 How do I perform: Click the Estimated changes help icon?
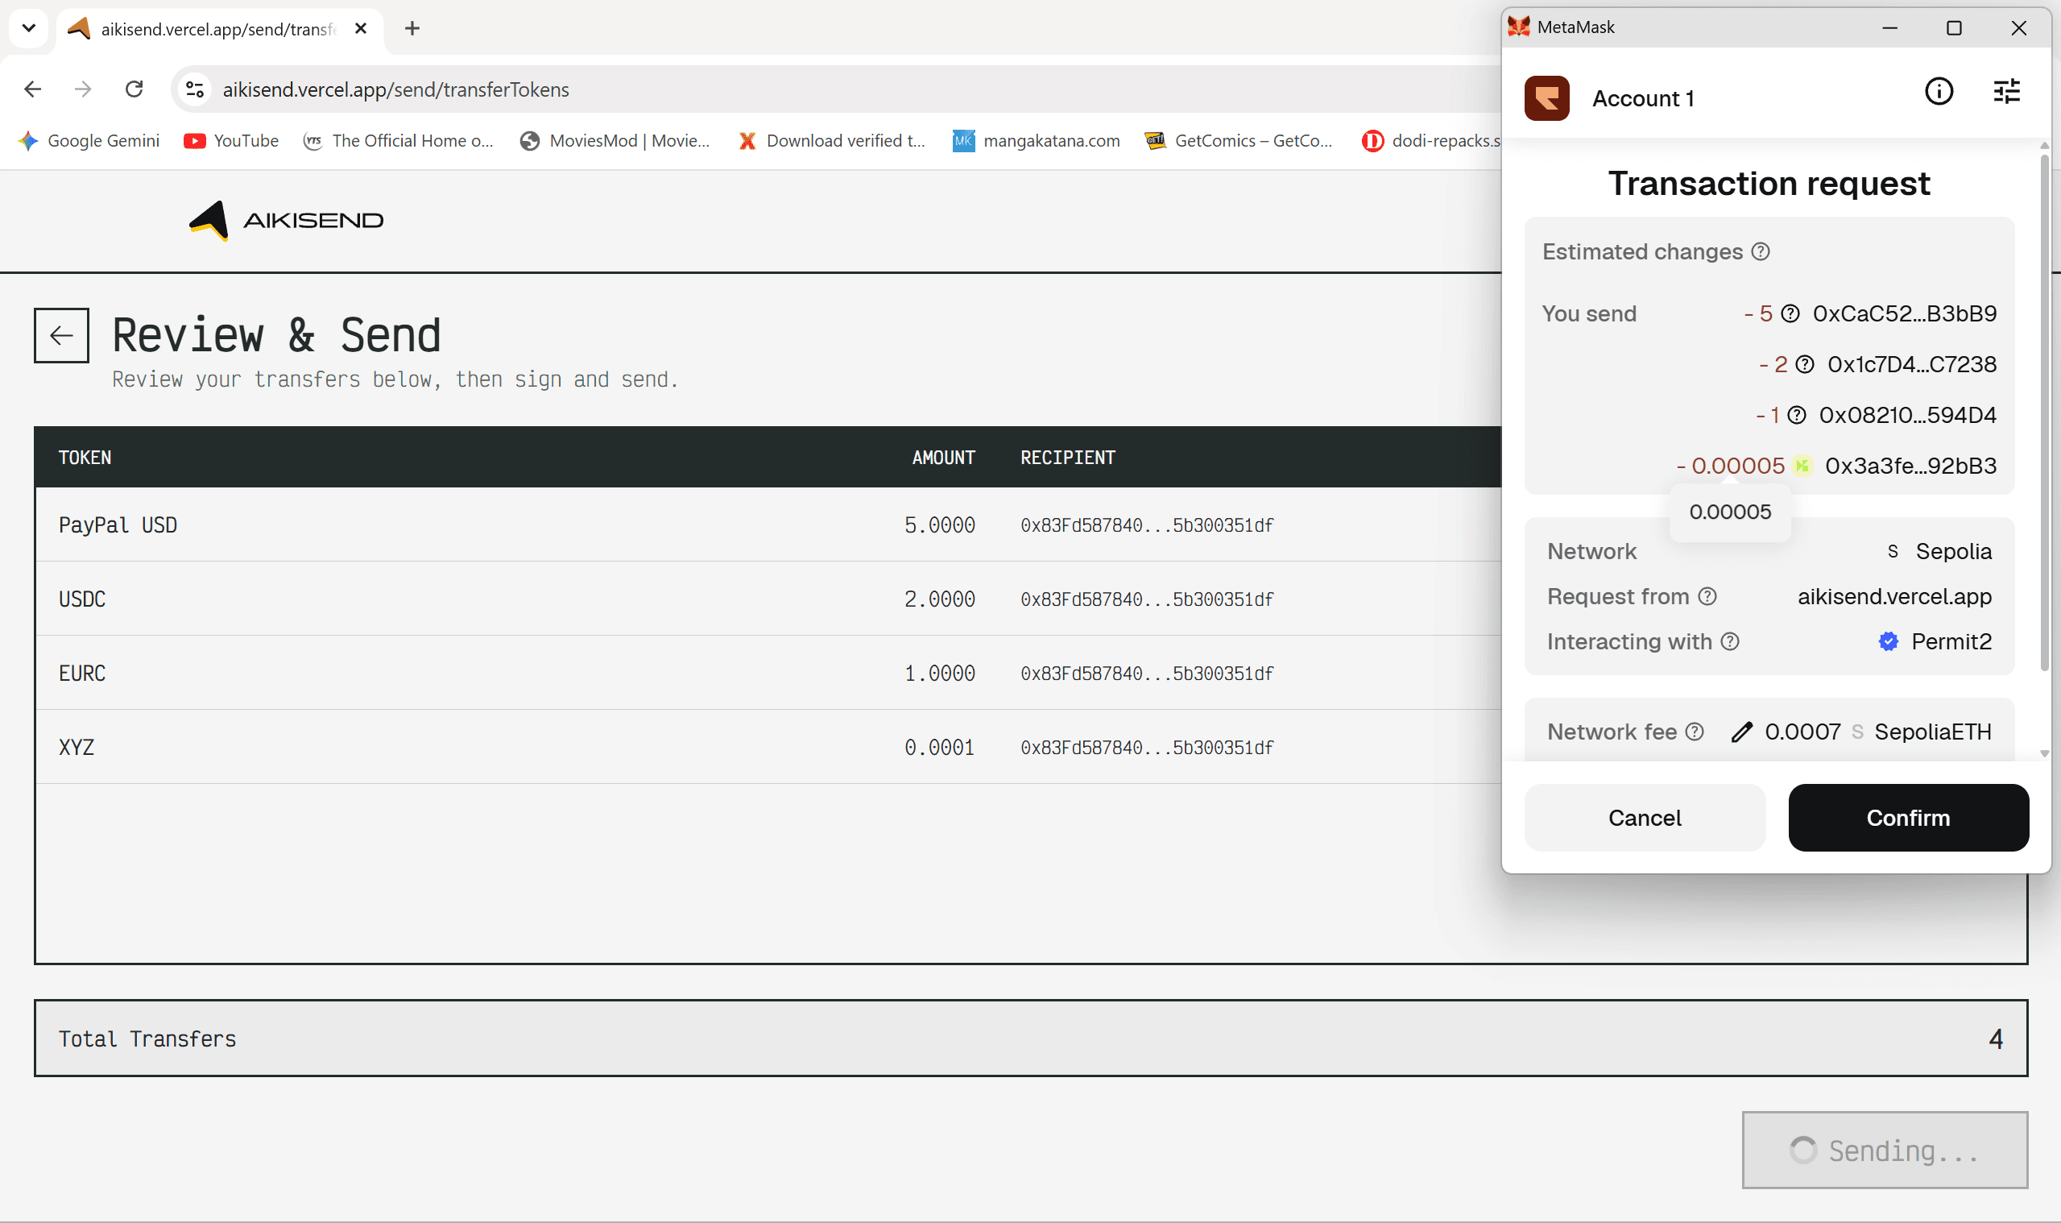tap(1761, 251)
